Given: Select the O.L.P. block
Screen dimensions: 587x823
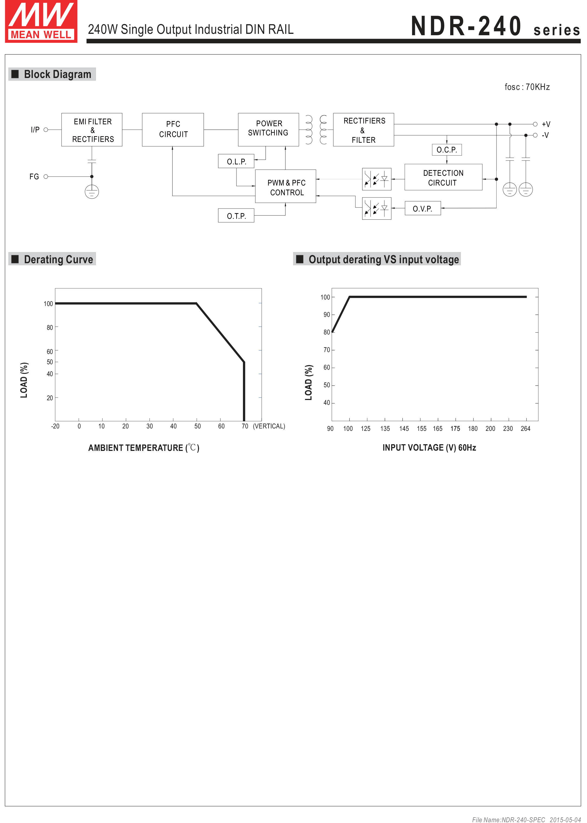Looking at the screenshot, I should 236,161.
